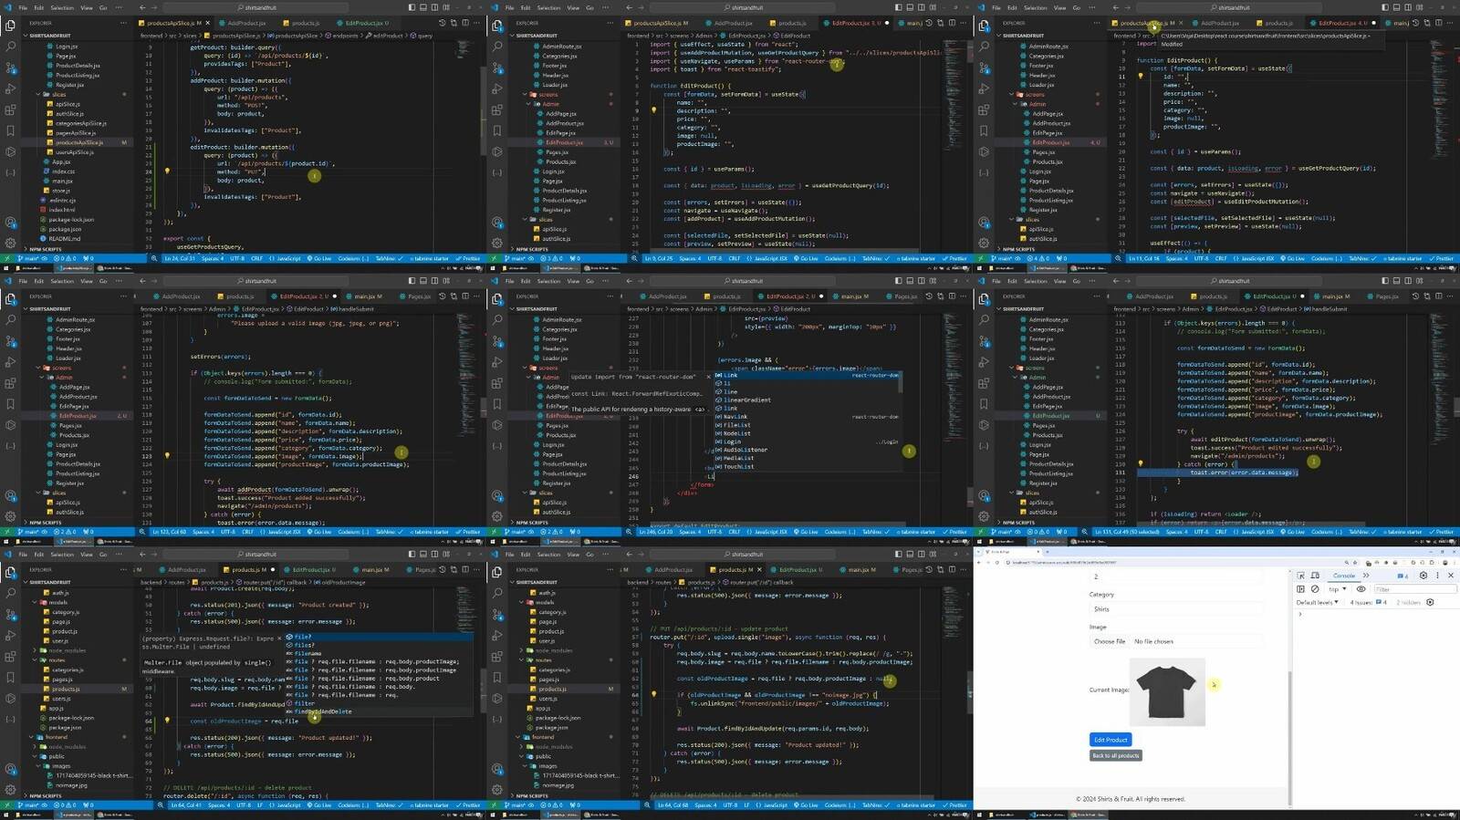Open main.jsx tab in the Ln 246, Col 20 window
The image size is (1460, 820).
853,296
